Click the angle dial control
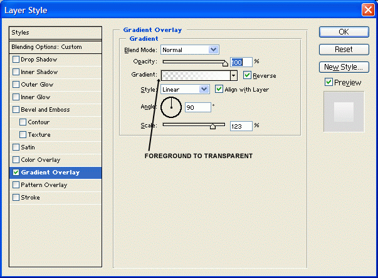378x278 pixels. click(x=171, y=107)
